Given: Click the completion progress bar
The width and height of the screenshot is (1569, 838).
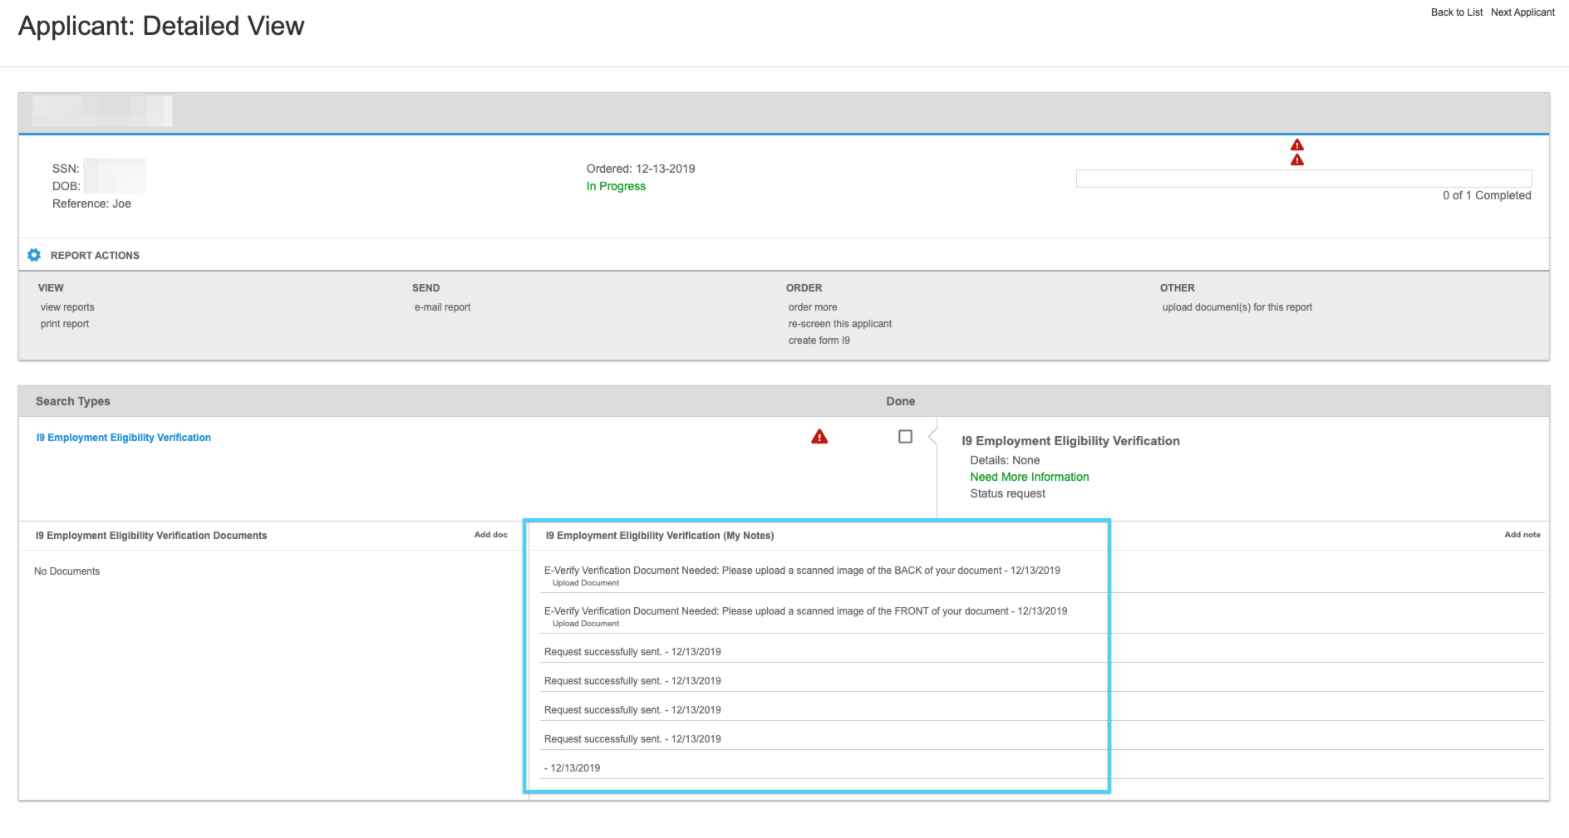Looking at the screenshot, I should (1304, 179).
